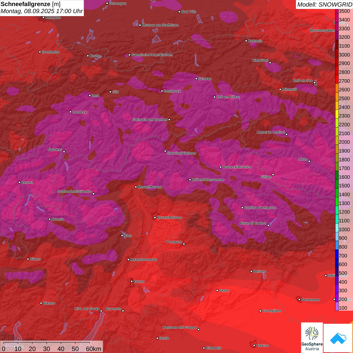Viewport: 353px width, 353px height.
Task: Click the 1500 m green legend swatch
Action: click(337, 184)
